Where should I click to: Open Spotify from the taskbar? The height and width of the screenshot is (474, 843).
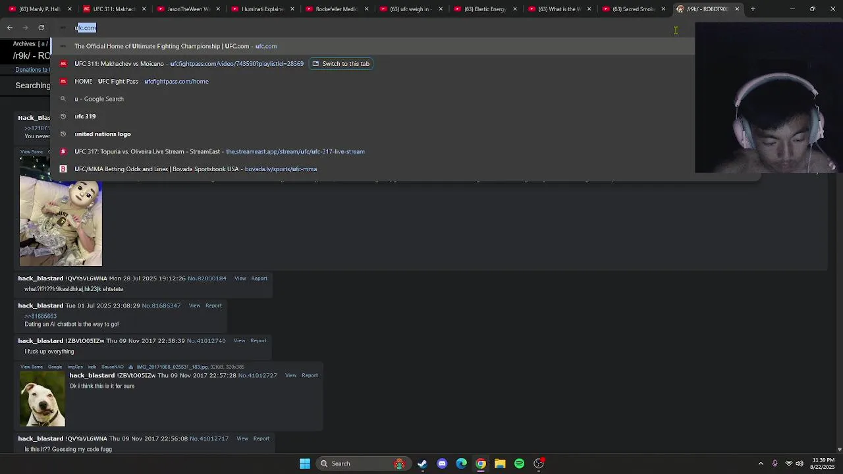(x=520, y=463)
